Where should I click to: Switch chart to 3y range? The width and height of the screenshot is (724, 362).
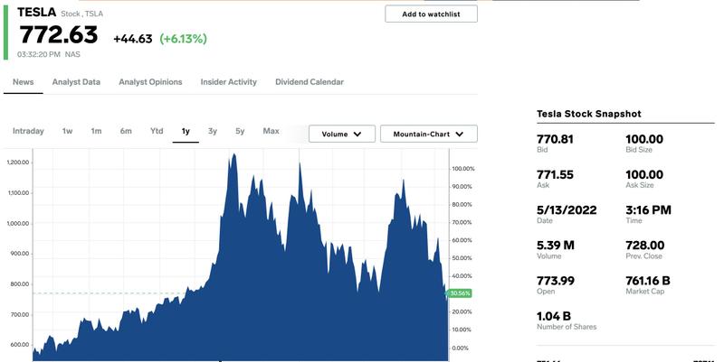[213, 131]
